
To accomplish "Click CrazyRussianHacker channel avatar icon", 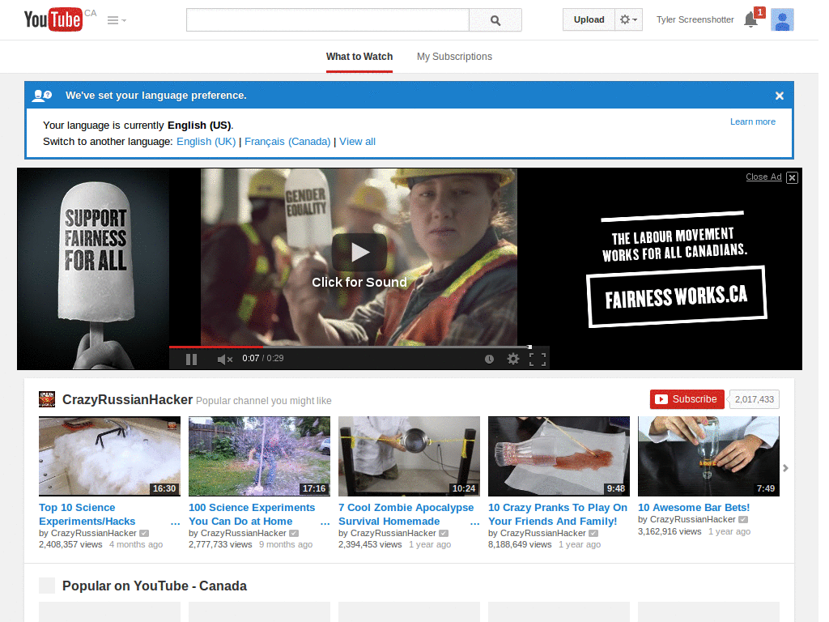I will pyautogui.click(x=47, y=399).
